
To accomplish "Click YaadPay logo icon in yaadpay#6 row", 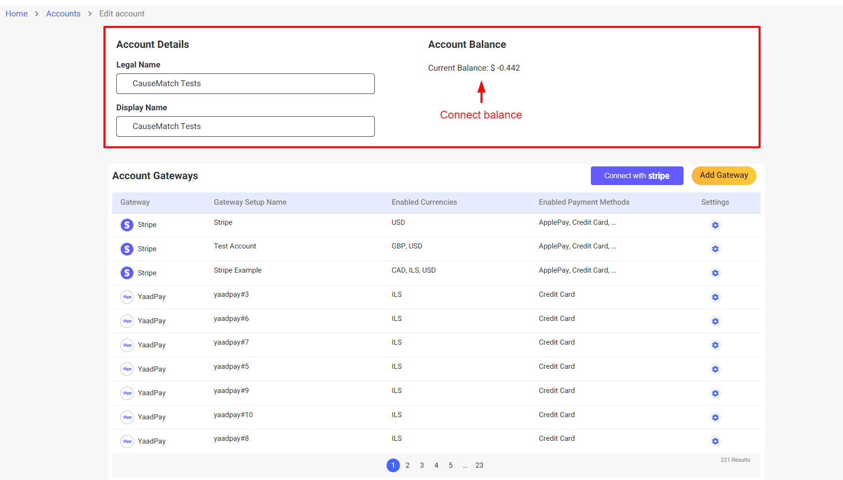I will 127,321.
